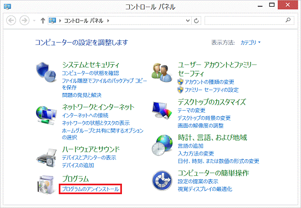Open ファイル履歴でファイルのバックアップ コピーを保存 link
The height and width of the screenshot is (208, 301).
pos(104,84)
